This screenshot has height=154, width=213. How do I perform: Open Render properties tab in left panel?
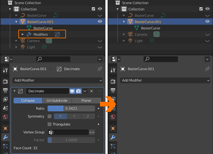tap(5, 81)
